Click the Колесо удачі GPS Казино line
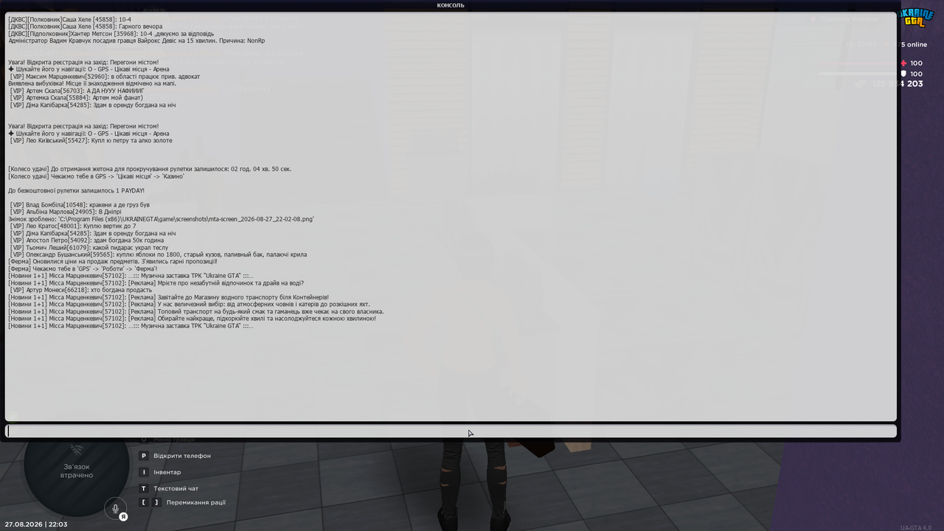 point(97,176)
